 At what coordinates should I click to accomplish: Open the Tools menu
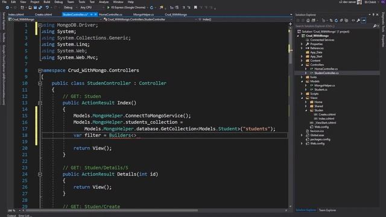(82, 2)
